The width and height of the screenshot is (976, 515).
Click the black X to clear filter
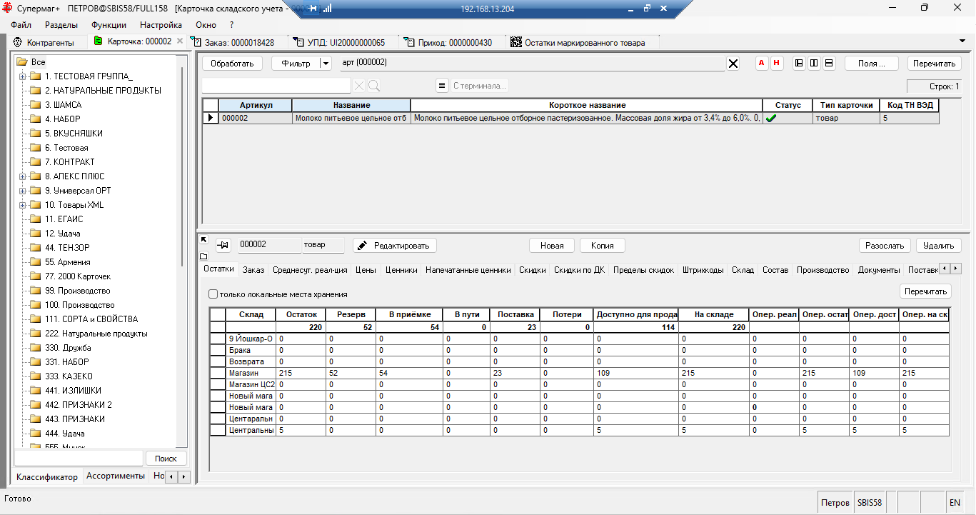pyautogui.click(x=733, y=64)
